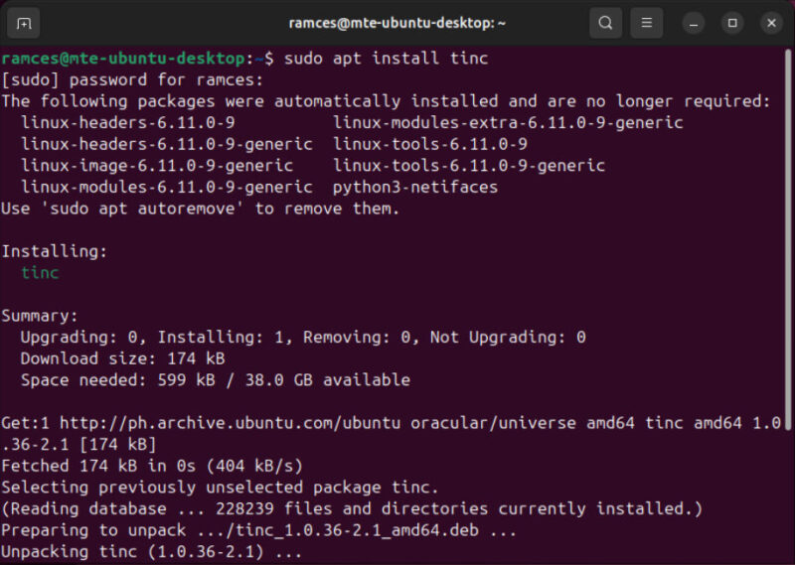Click the 'Upgrading: 0, Installing: 1' line
The height and width of the screenshot is (565, 795).
(x=303, y=337)
